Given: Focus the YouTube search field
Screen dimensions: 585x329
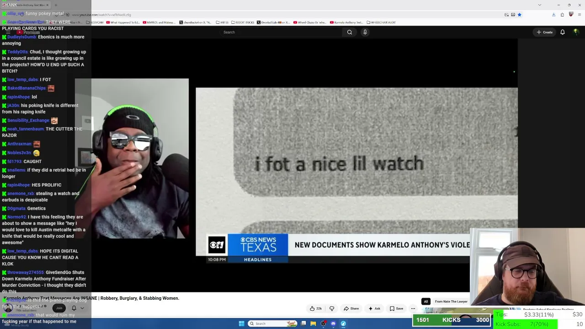Looking at the screenshot, I should pyautogui.click(x=281, y=32).
